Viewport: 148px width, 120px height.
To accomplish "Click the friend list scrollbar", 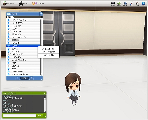I will 41,47.
